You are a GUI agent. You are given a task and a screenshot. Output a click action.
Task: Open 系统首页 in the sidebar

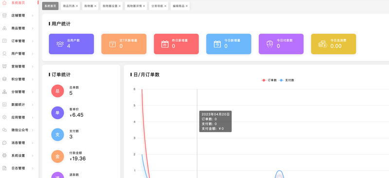pyautogui.click(x=18, y=3)
